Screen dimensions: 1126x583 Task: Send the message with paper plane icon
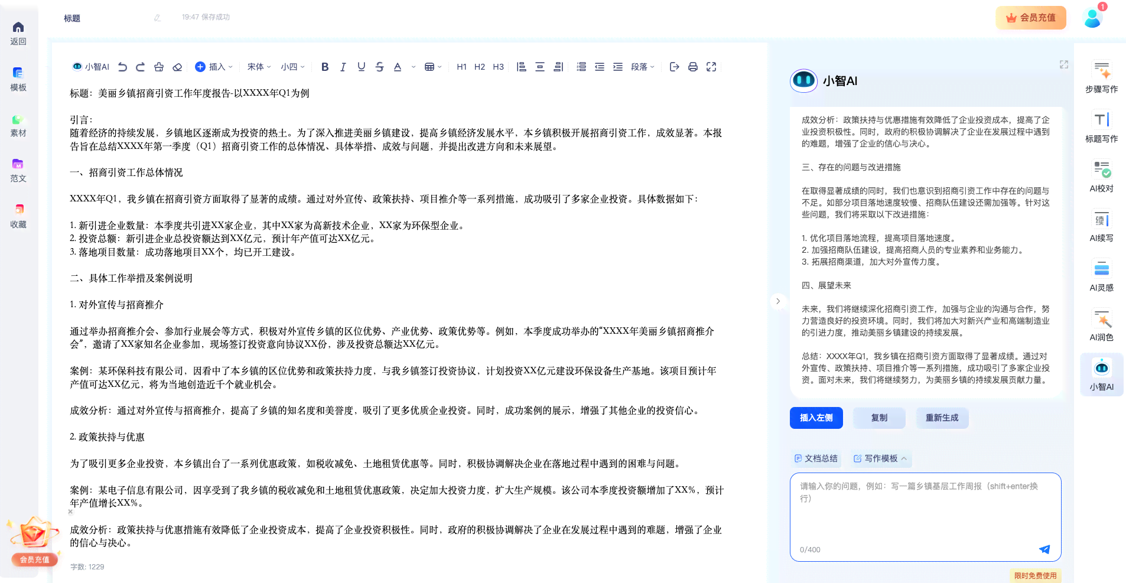[1044, 549]
